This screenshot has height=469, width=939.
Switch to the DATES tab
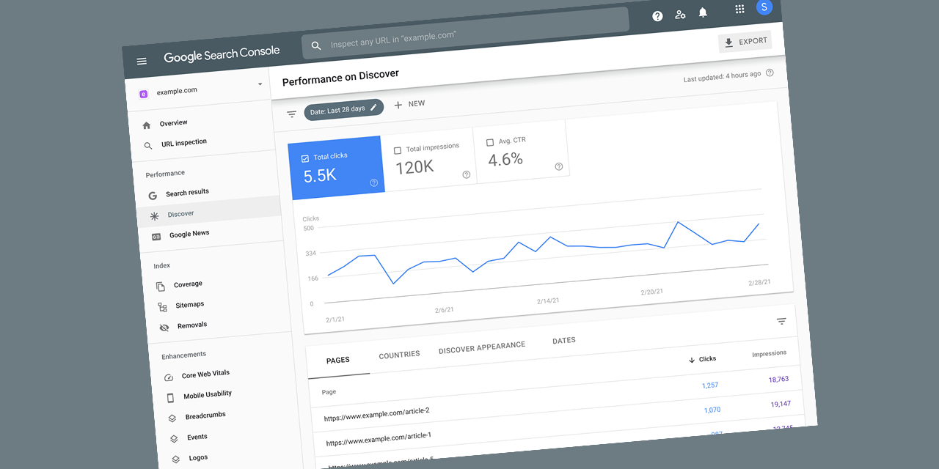tap(564, 341)
